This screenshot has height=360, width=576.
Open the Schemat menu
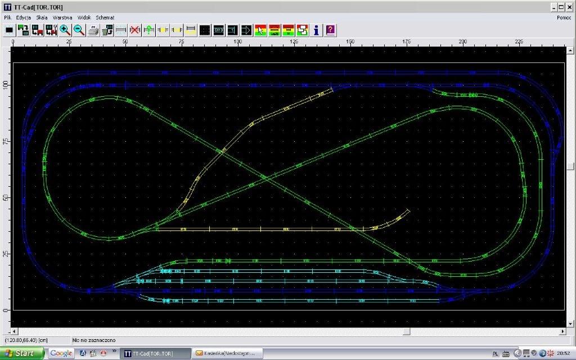105,17
